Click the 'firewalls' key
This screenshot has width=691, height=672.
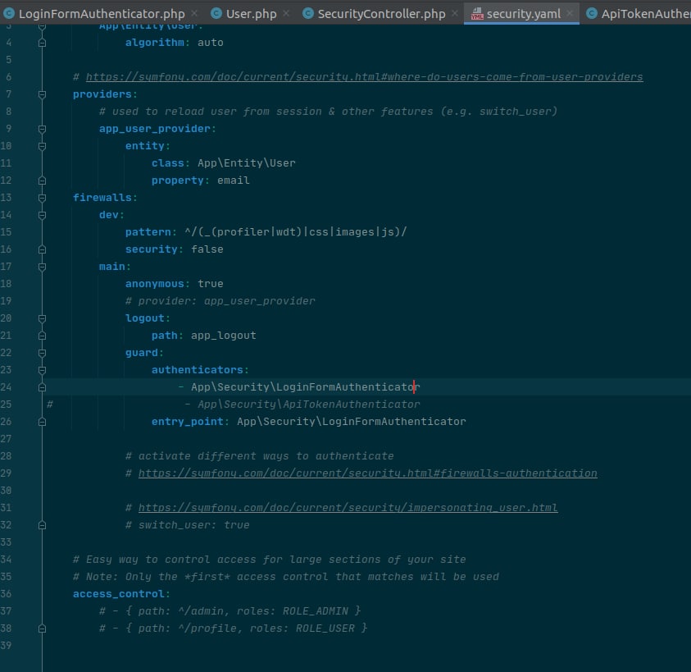tap(102, 197)
